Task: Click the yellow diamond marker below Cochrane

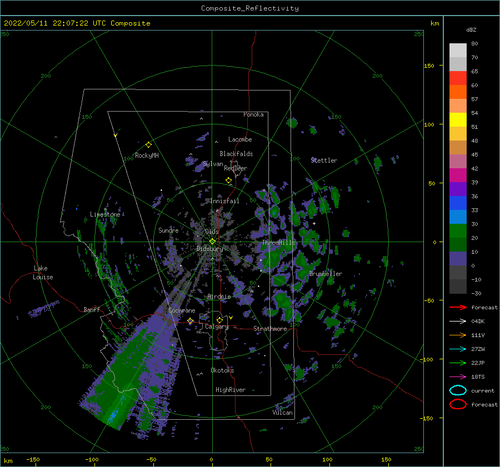Action: 191,321
